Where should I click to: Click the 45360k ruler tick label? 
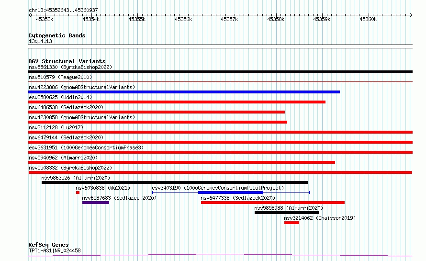tap(368, 19)
